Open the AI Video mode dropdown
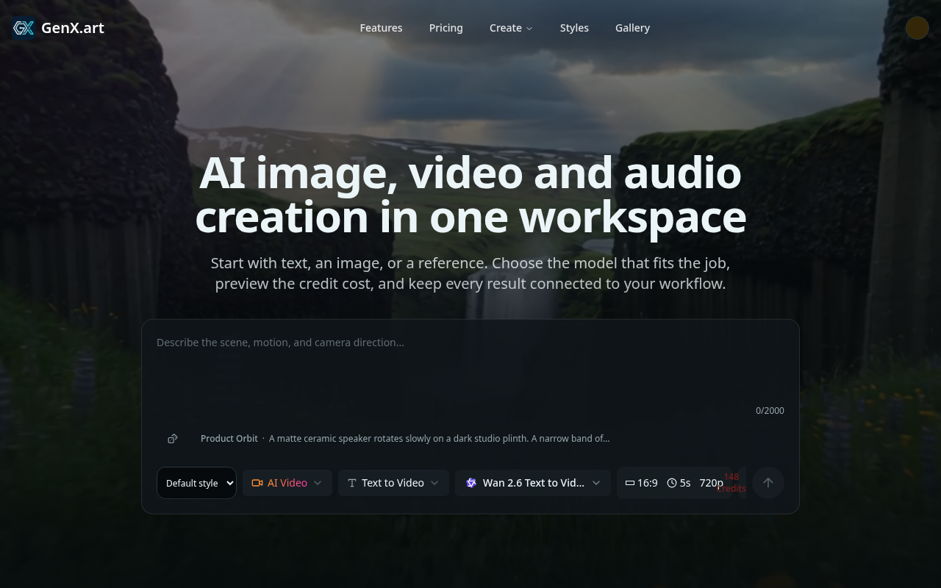Viewport: 941px width, 588px height. point(287,483)
